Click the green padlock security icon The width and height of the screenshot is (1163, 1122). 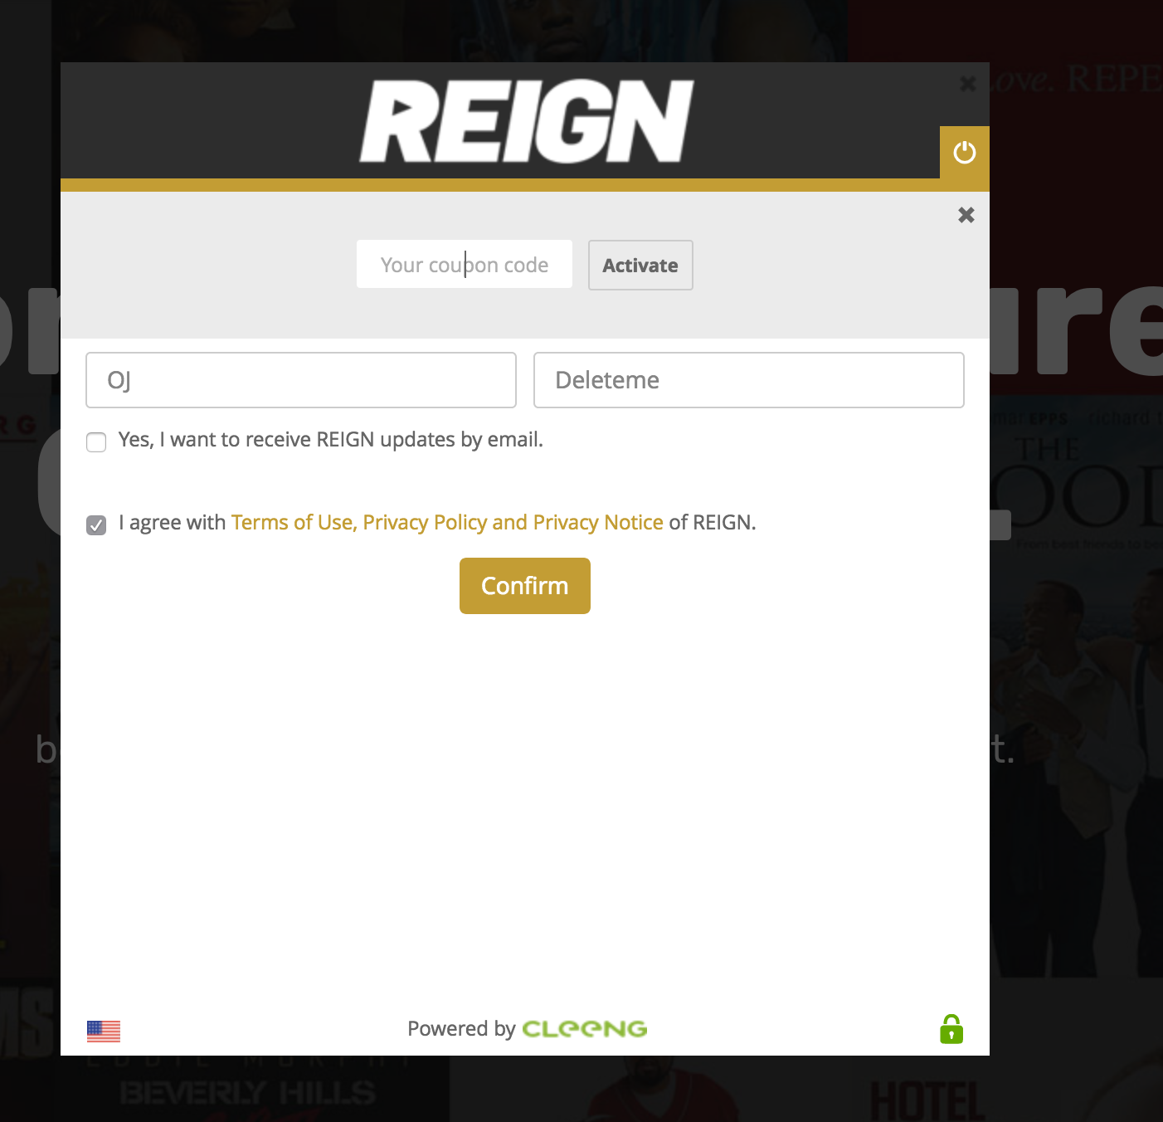(x=951, y=1029)
